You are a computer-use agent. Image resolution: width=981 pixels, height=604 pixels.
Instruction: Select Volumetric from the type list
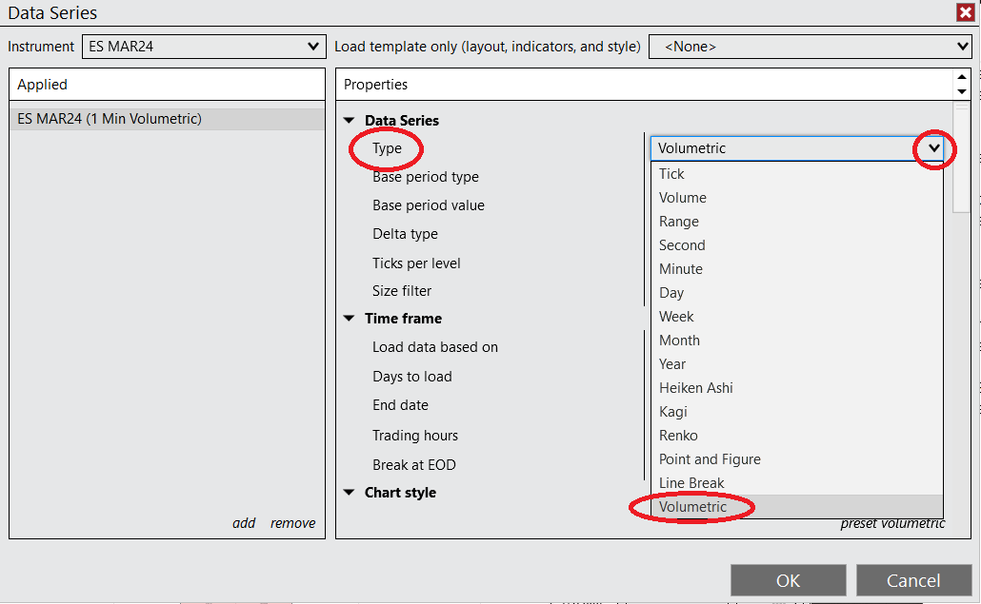[x=691, y=506]
